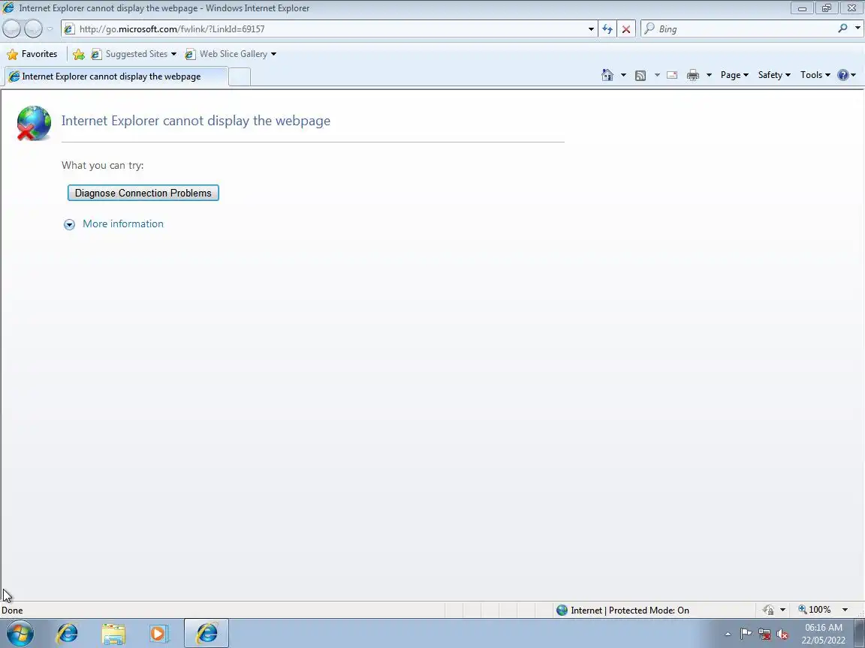
Task: Click the taskbar clock and date
Action: [823, 634]
